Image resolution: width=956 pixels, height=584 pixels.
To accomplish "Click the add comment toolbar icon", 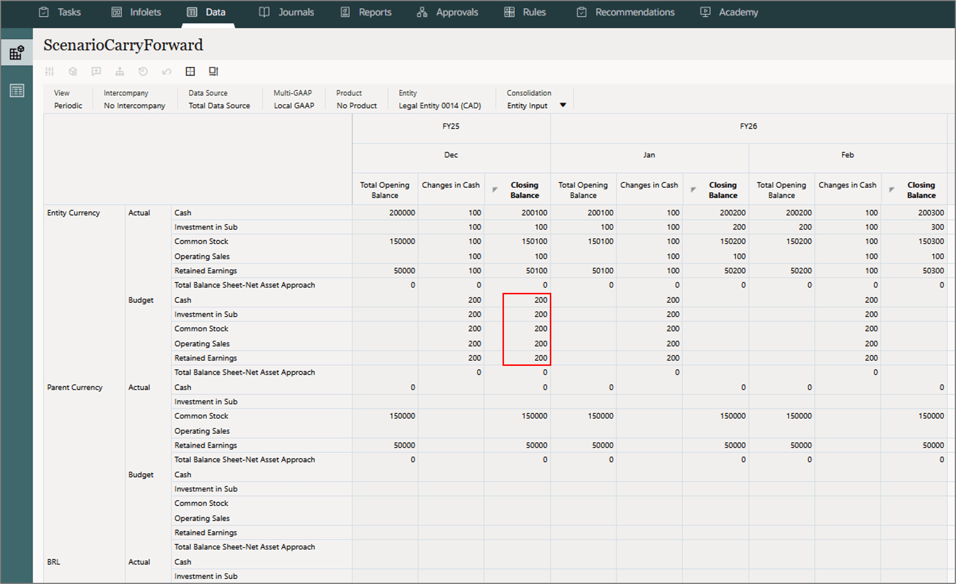I will (96, 71).
